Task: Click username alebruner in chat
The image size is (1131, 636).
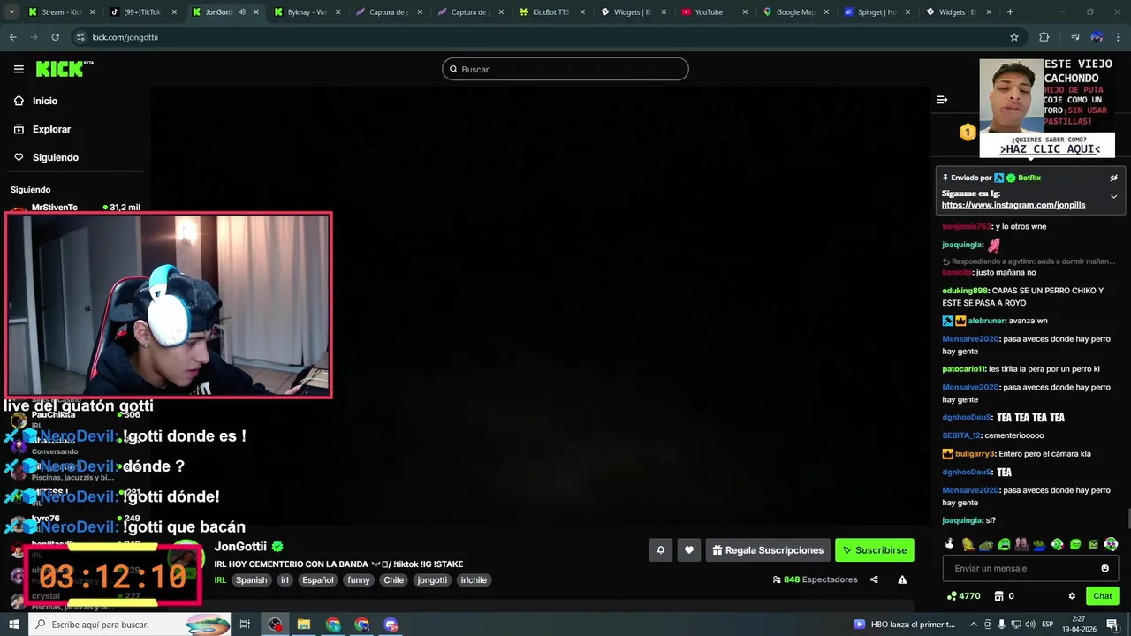Action: [987, 321]
